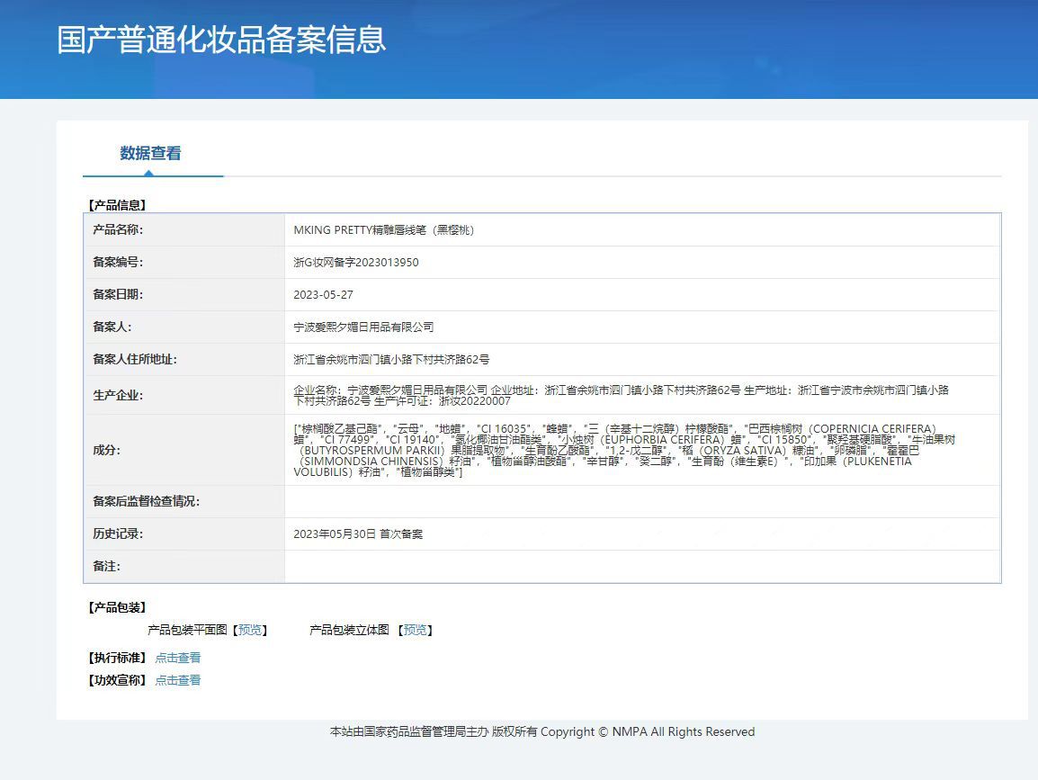
Task: Click the 备案编号 value 浙G妆网备字2023013950
Action: 356,262
